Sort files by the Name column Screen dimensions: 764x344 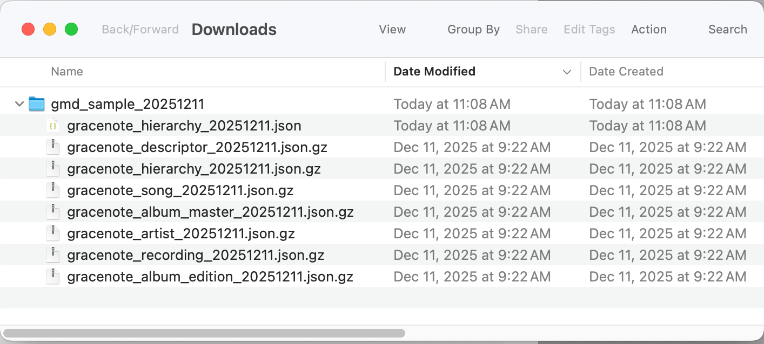click(x=67, y=72)
